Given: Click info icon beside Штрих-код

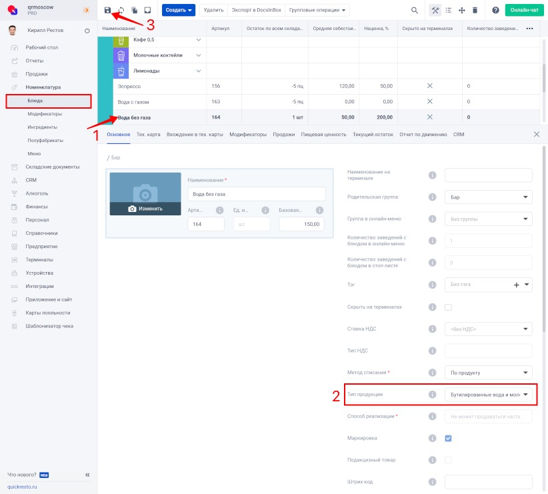Looking at the screenshot, I should [432, 482].
